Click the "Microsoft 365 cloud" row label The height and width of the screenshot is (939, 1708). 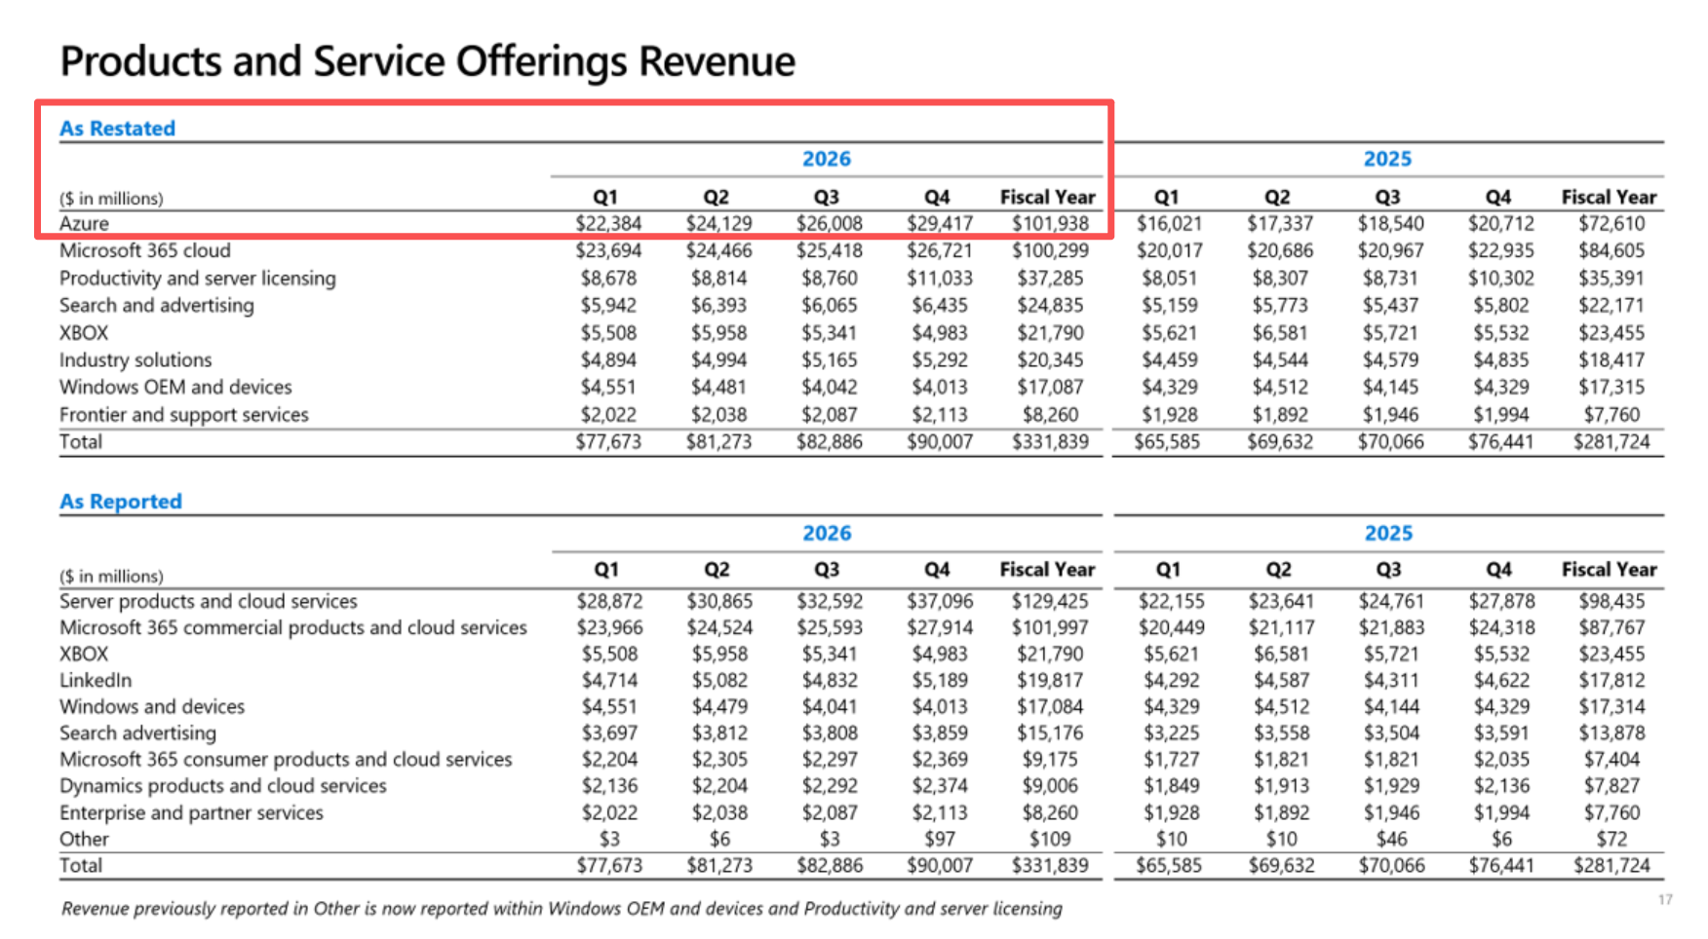point(145,250)
